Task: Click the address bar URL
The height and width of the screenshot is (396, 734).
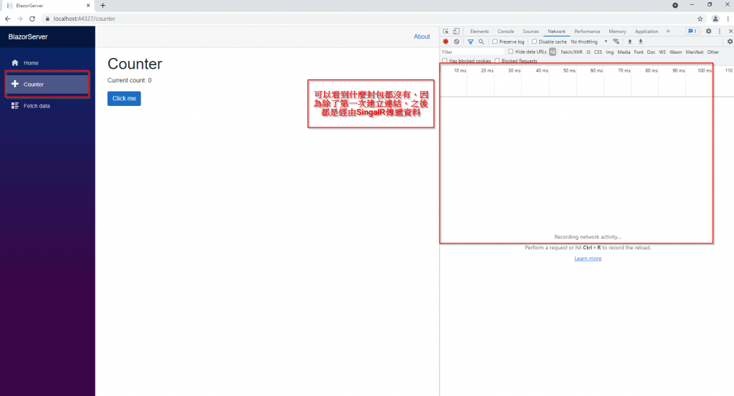Action: click(85, 19)
